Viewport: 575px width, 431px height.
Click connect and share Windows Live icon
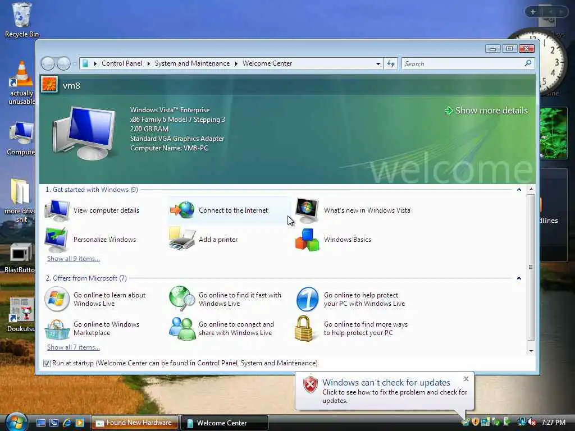coord(182,328)
